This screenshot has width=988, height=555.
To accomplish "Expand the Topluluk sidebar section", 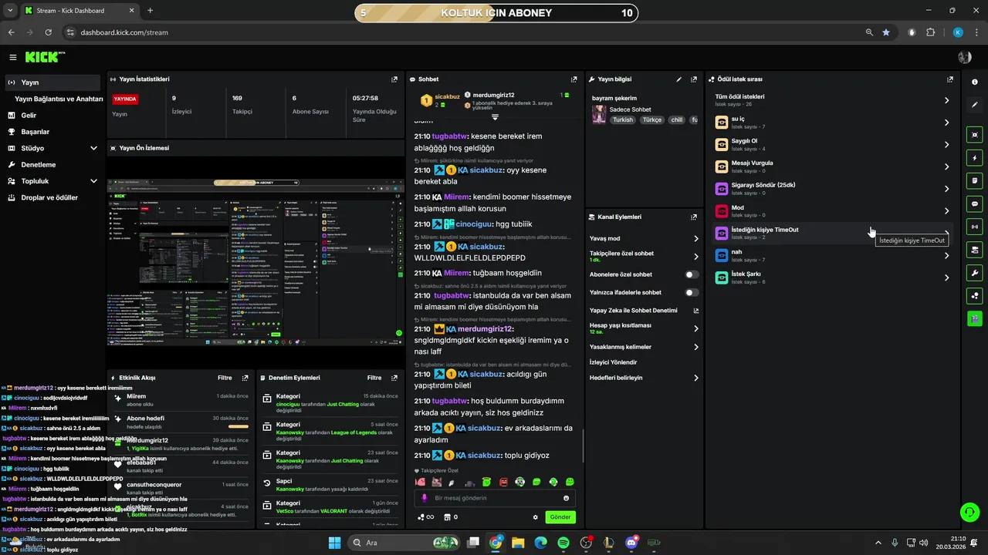I will (x=93, y=181).
